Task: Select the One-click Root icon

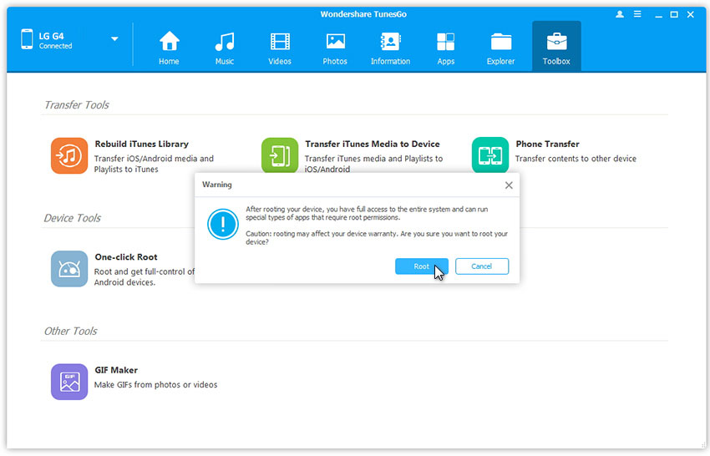Action: [69, 269]
